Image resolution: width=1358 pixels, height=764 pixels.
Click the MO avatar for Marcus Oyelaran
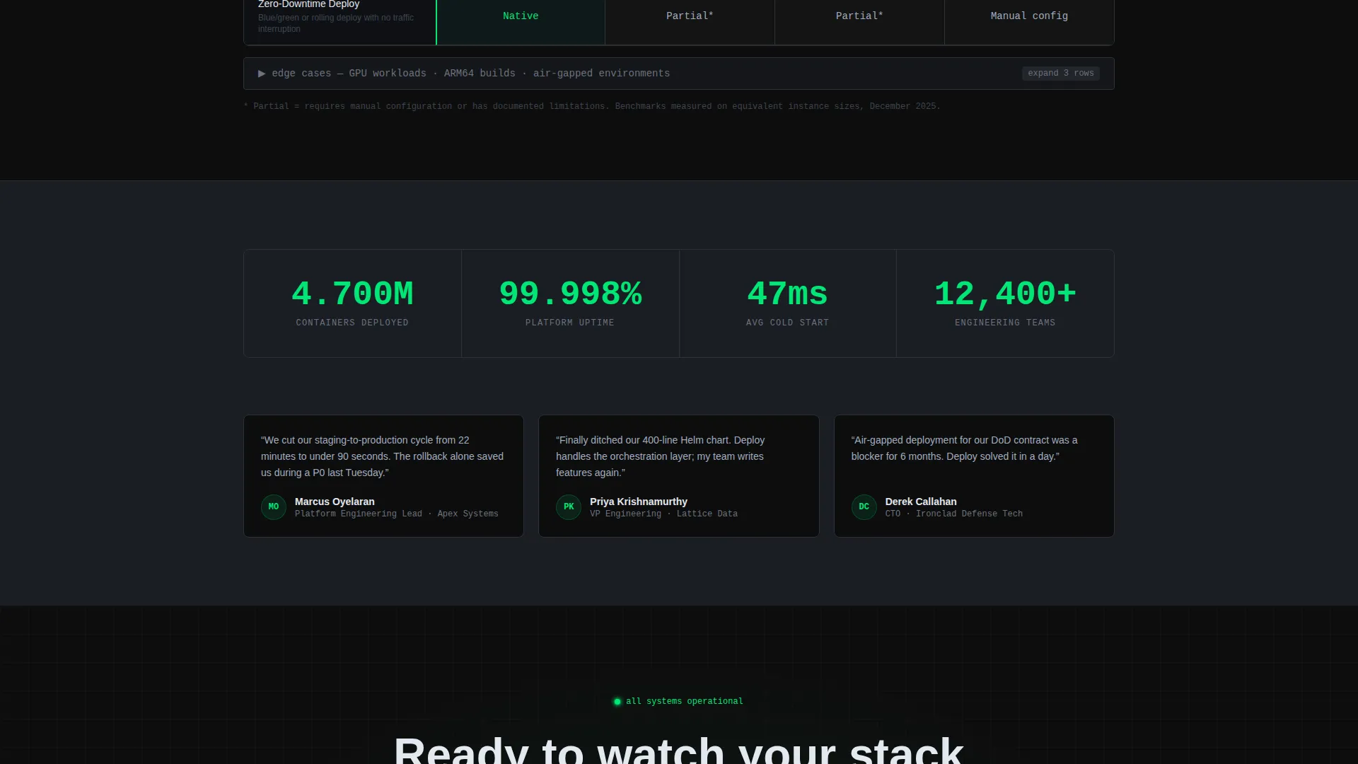point(274,507)
